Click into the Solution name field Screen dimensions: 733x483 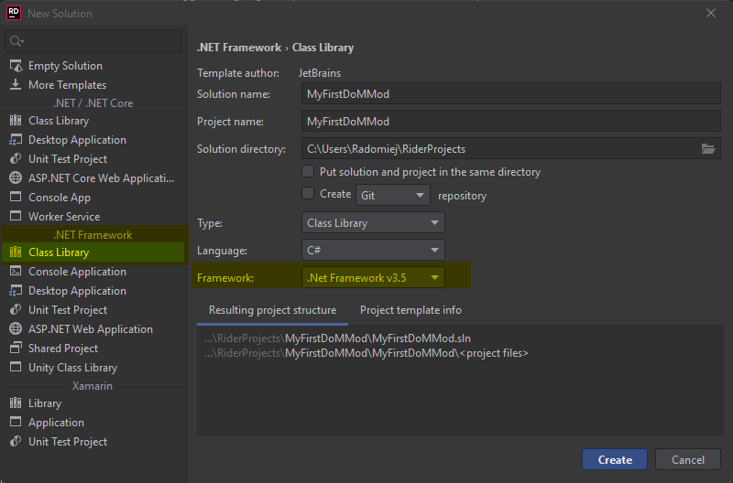click(510, 94)
